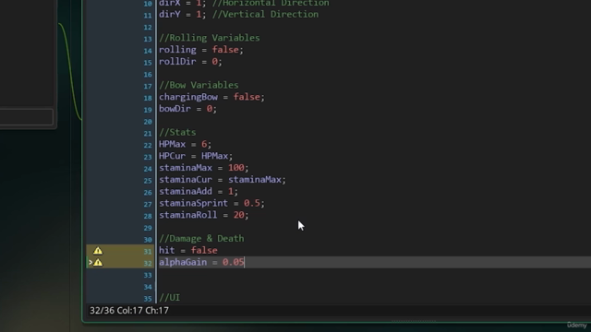Click the value 0.05 on line 32

234,262
